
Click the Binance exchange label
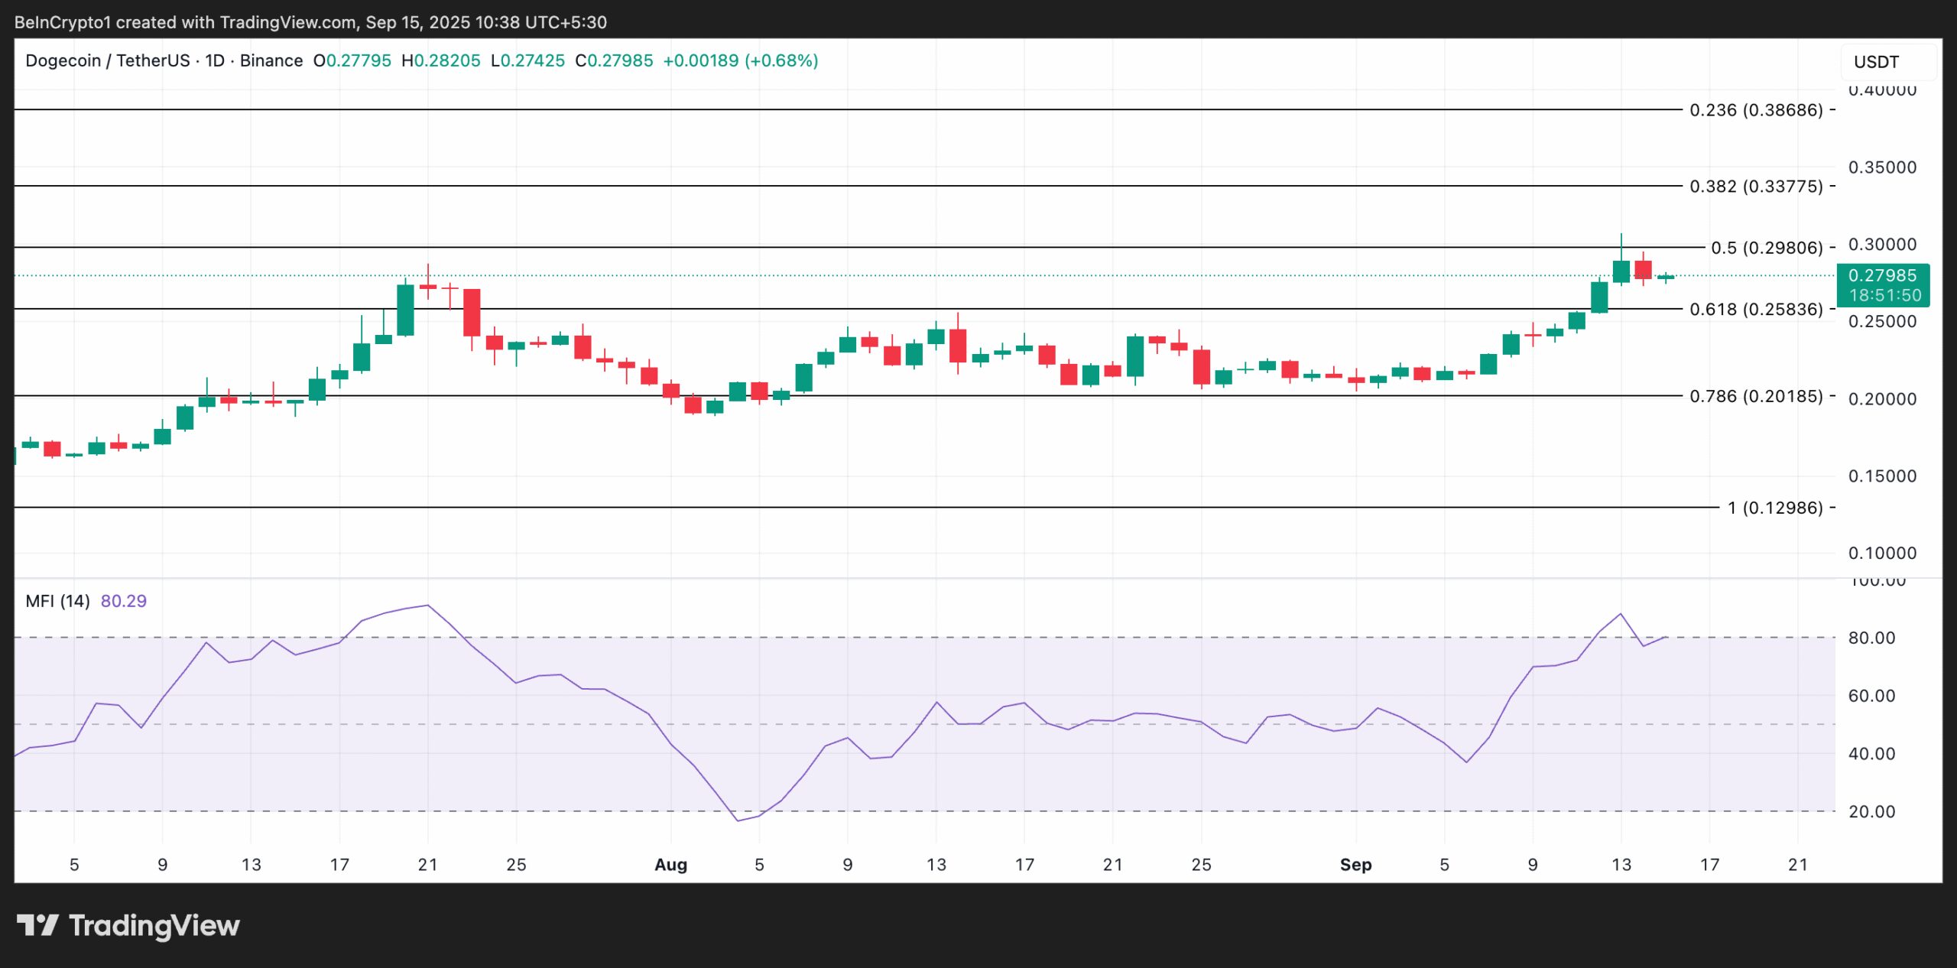269,60
